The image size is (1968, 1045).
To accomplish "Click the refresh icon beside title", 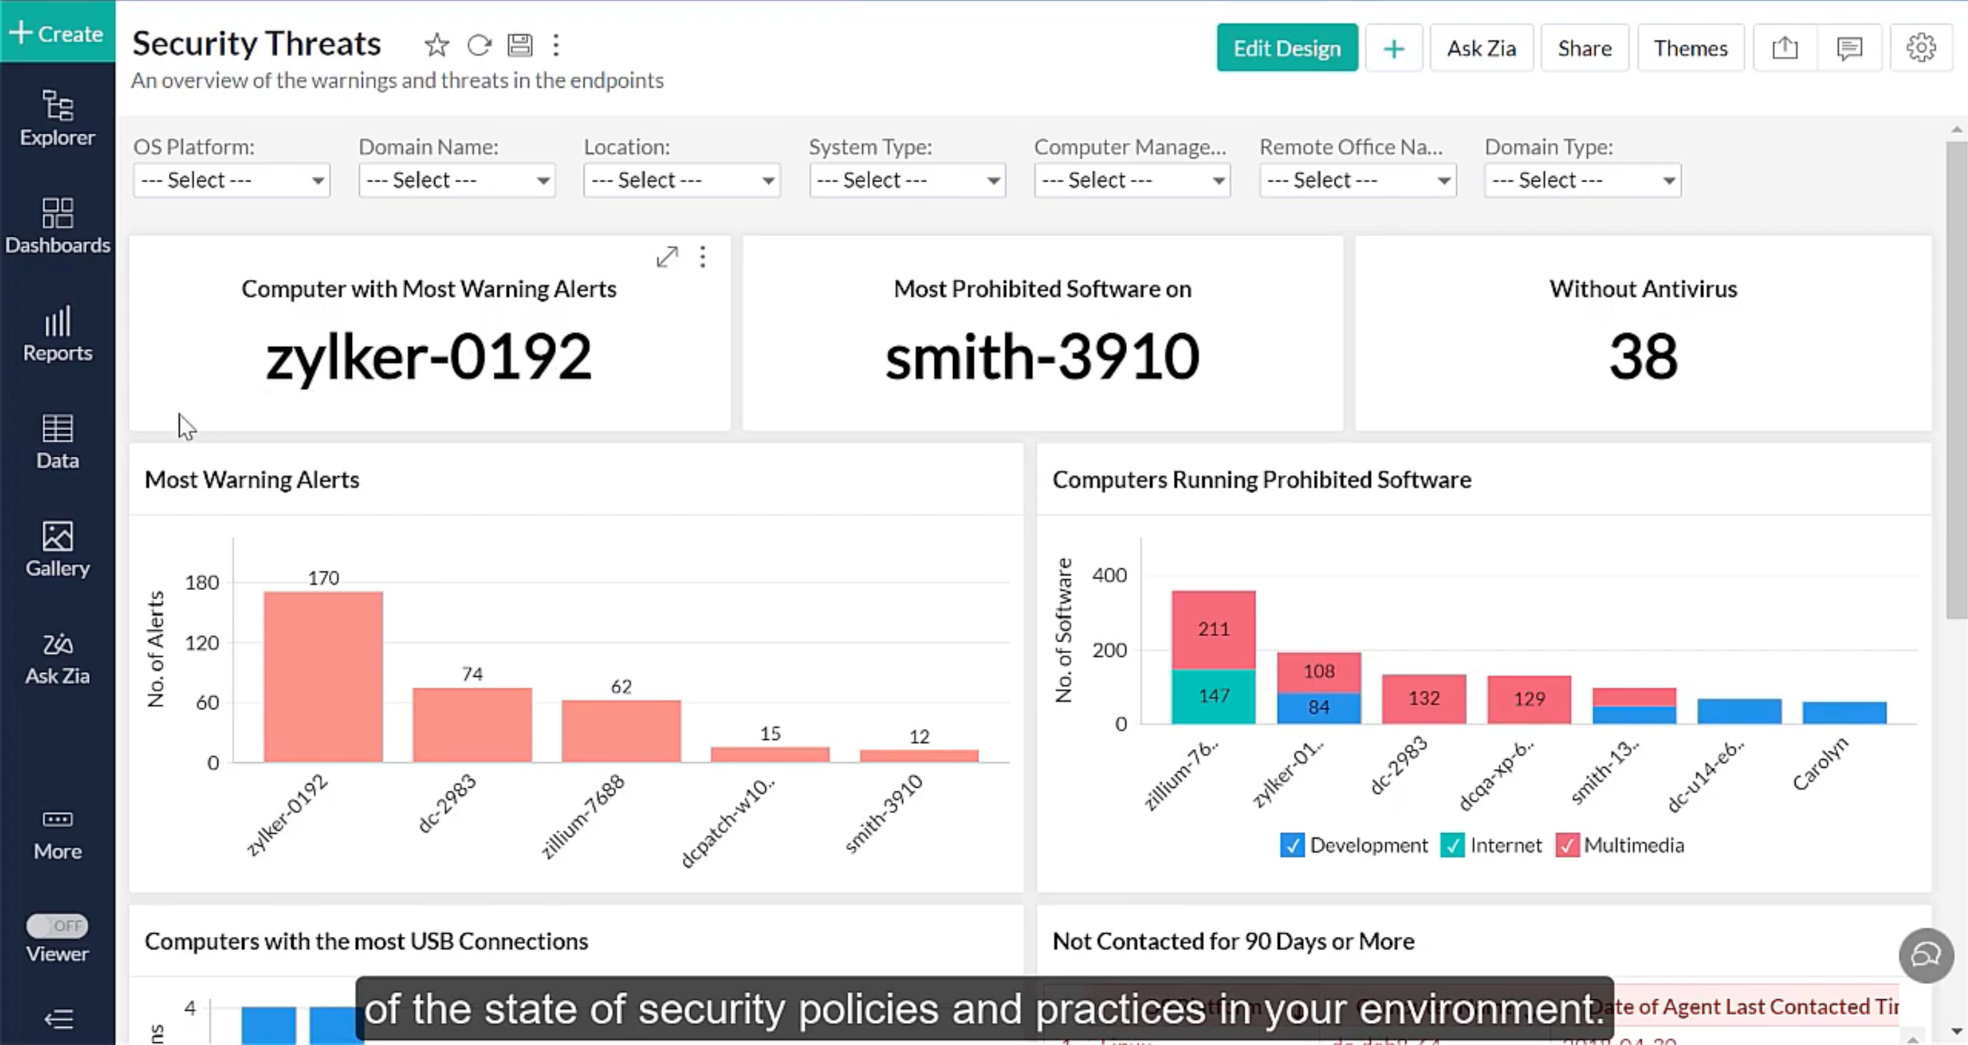I will 479,45.
